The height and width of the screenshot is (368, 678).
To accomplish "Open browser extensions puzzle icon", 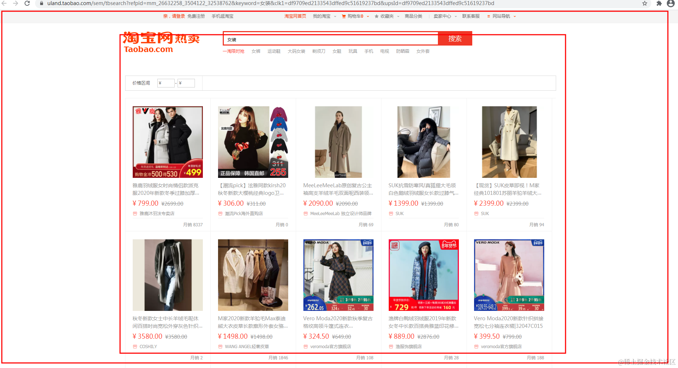I will [x=659, y=3].
